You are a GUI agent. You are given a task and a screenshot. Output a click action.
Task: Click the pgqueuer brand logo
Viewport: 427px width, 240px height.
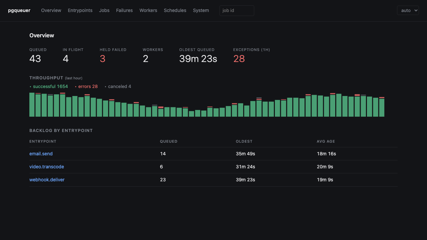click(x=19, y=10)
